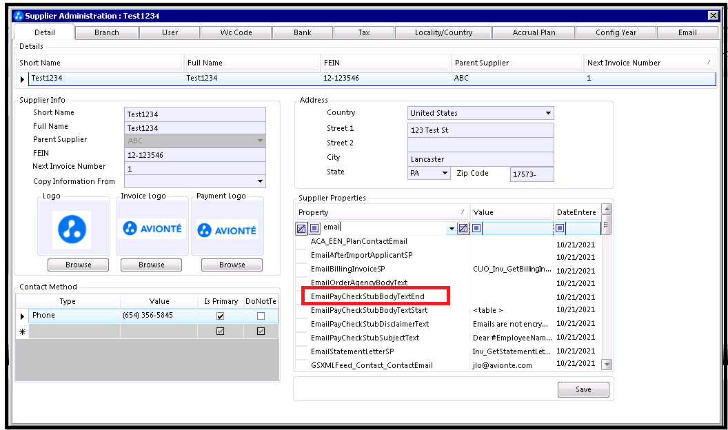Toggle Is Primary checkbox in new row
Image resolution: width=728 pixels, height=430 pixels.
click(x=220, y=331)
